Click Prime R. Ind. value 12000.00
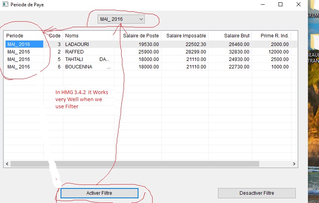Image resolution: width=319 pixels, height=203 pixels. click(x=278, y=52)
